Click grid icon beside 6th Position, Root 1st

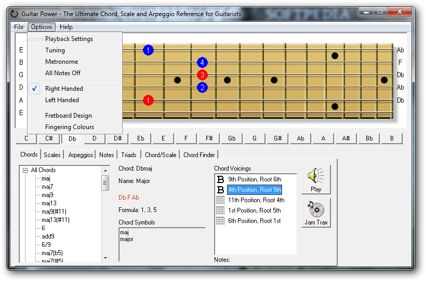(x=220, y=221)
